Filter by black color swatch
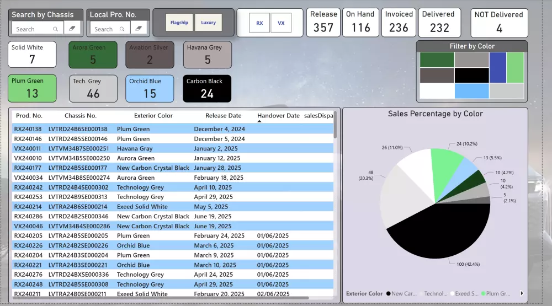This screenshot has width=552, height=306. pyautogui.click(x=472, y=76)
